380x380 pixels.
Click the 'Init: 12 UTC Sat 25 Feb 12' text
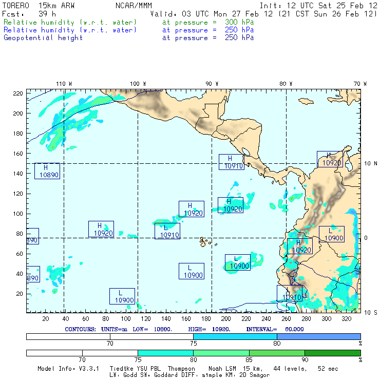(318, 5)
